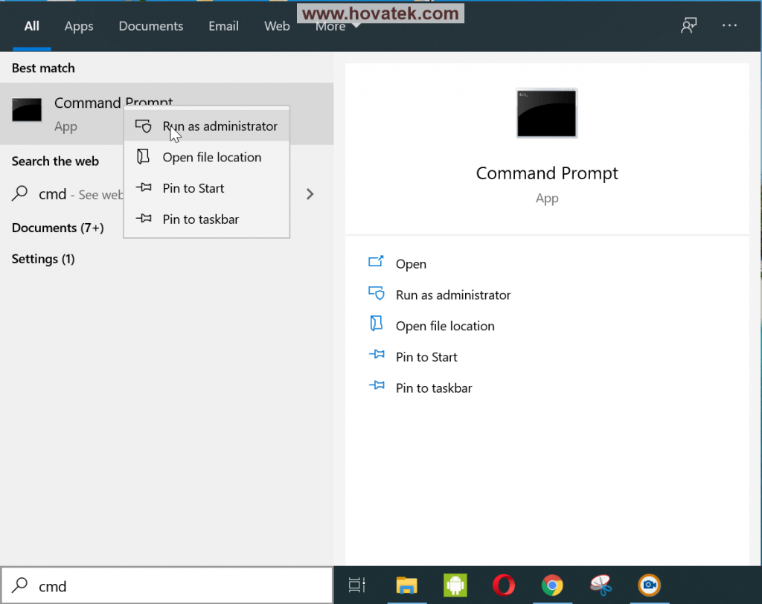The image size is (762, 604).
Task: Click the Task View icon
Action: coord(357,585)
